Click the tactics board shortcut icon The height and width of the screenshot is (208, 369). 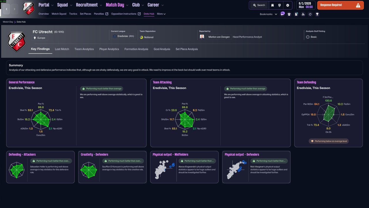296,14
